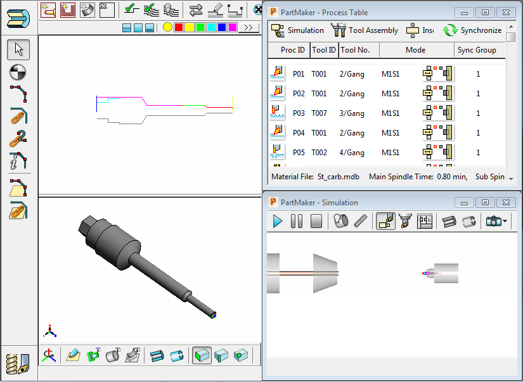Select the arrow pointer tool

click(x=18, y=49)
